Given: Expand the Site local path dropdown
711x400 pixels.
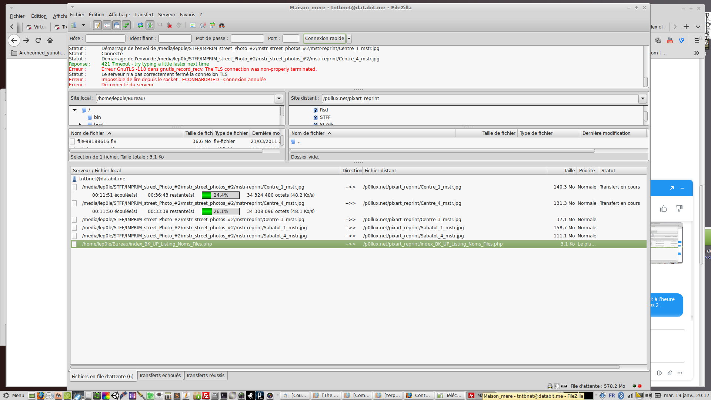Looking at the screenshot, I should click(279, 99).
